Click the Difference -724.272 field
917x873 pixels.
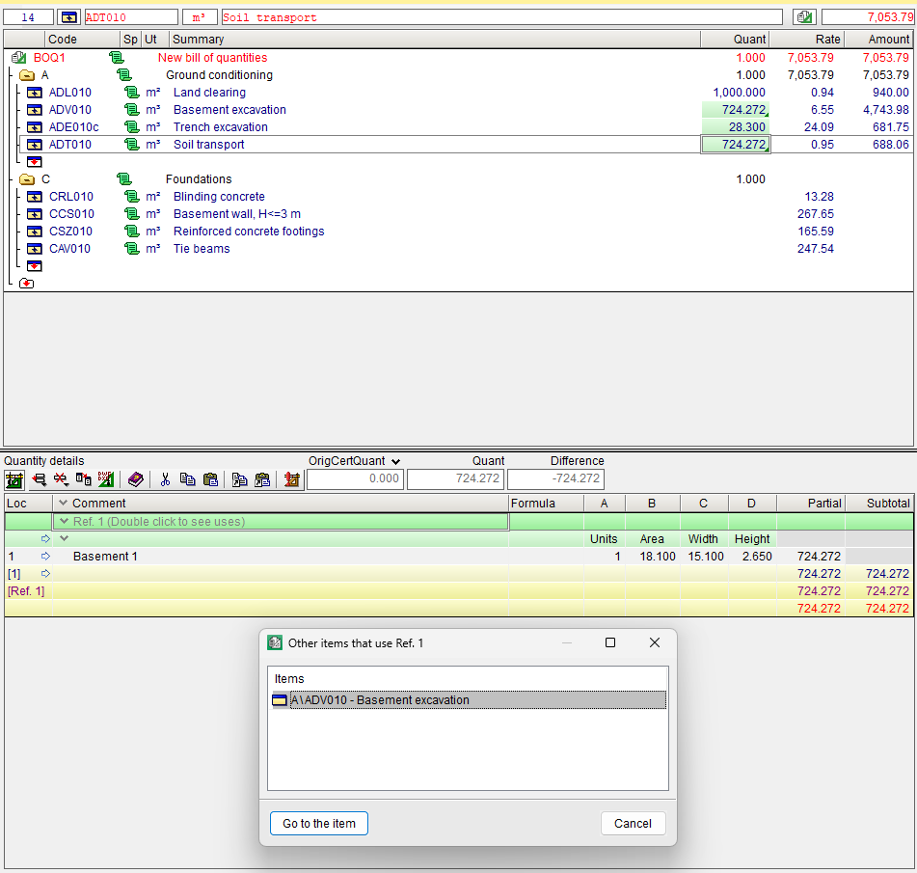[555, 479]
